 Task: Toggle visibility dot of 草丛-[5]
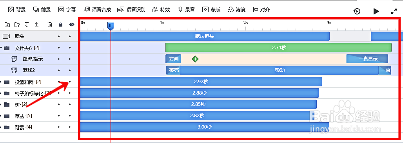tap(70, 116)
